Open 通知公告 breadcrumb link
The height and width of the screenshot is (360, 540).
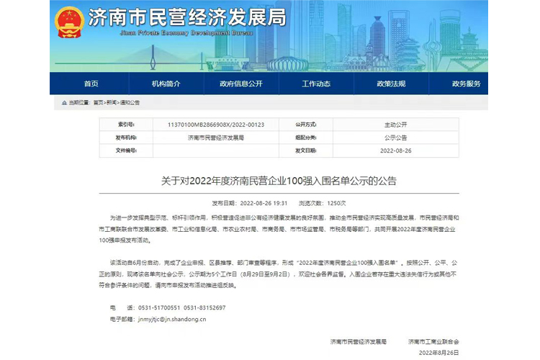click(x=130, y=103)
